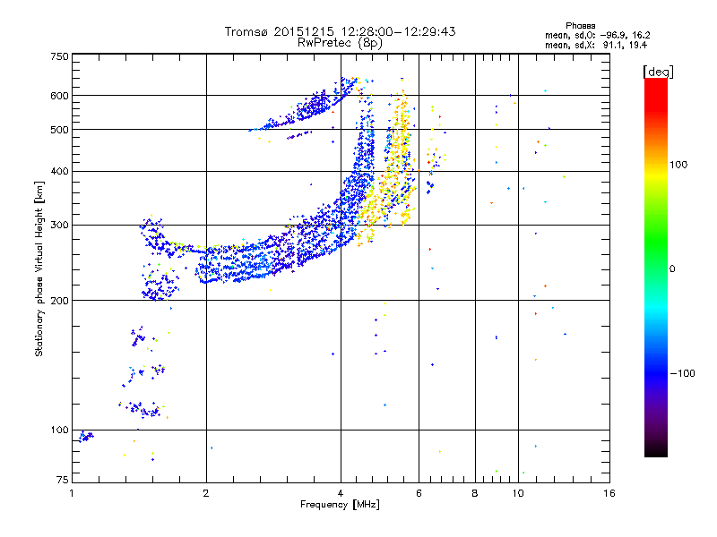
Task: Click the y-axis '300' tick label
Action: (x=59, y=226)
